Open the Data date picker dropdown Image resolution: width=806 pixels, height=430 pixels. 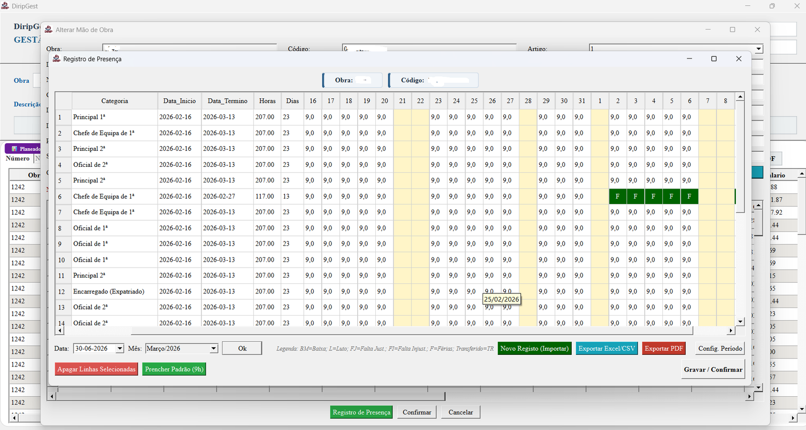click(x=119, y=348)
